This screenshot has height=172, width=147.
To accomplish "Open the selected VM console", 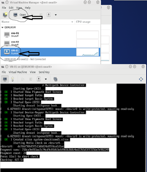I will [19, 15].
